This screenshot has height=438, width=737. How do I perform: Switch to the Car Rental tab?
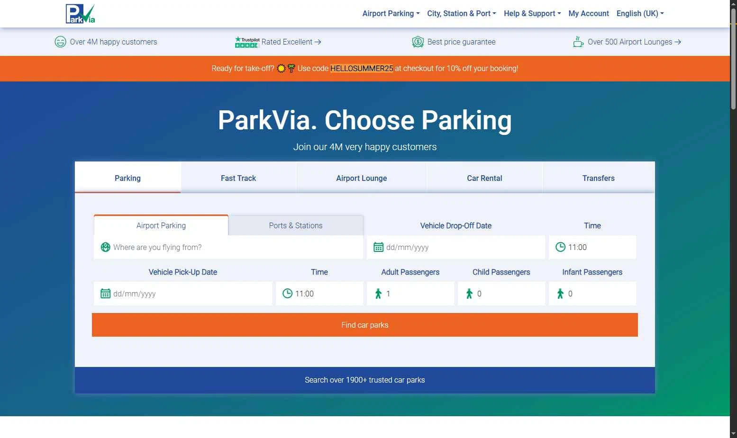tap(484, 178)
